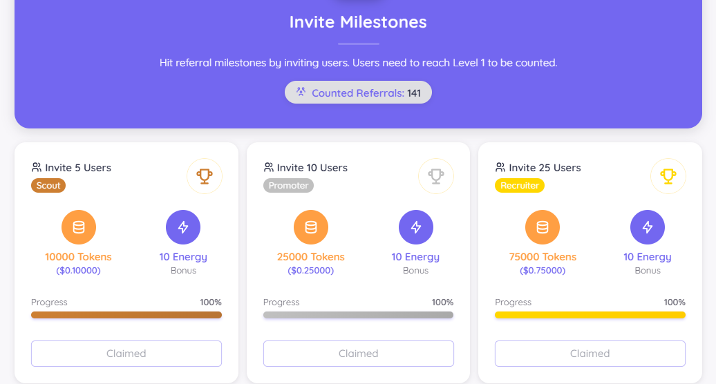
Task: Click the orange coins icon above 10000 Tokens
Action: pos(79,227)
